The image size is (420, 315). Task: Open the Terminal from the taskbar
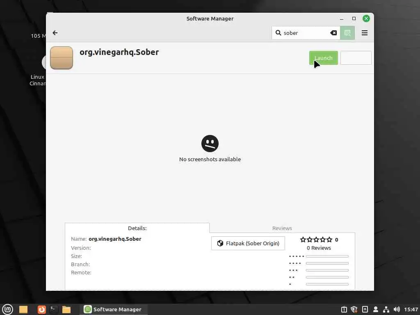pos(54,309)
